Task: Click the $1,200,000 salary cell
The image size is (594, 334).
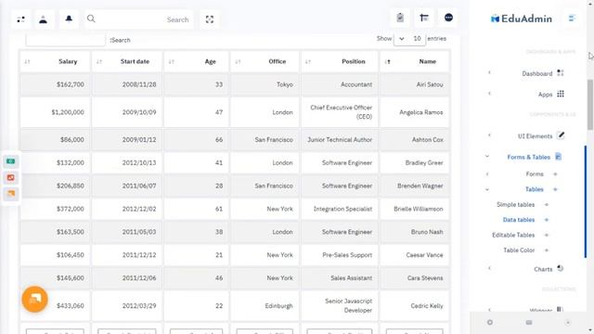Action: (x=56, y=112)
